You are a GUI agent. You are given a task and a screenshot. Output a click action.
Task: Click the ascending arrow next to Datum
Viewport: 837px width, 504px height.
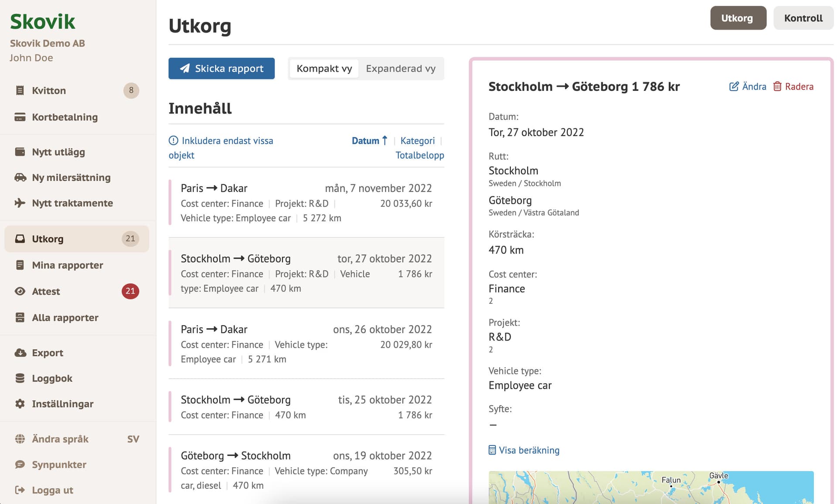384,141
